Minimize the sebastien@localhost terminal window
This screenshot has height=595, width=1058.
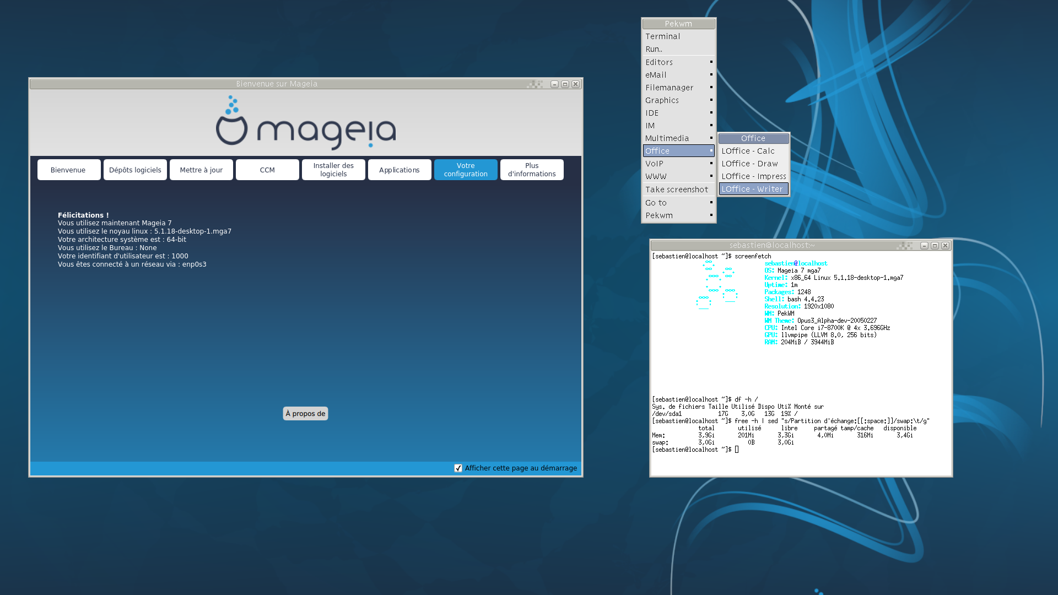coord(924,246)
